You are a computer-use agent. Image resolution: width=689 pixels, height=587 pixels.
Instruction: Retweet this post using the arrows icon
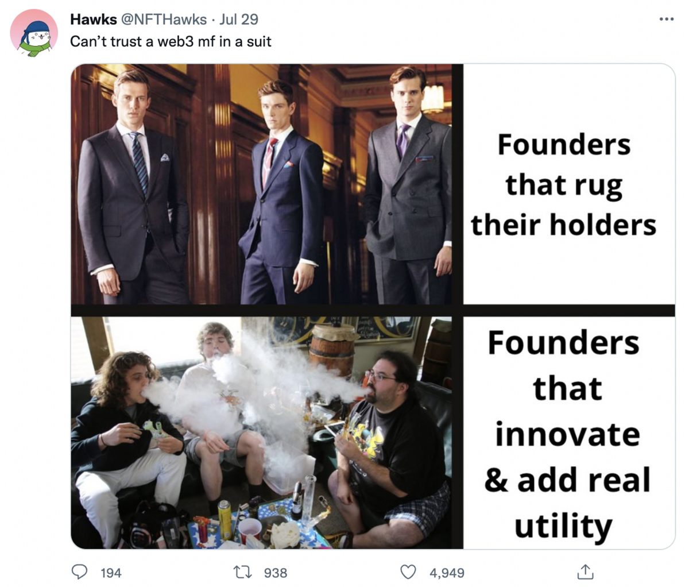tap(243, 572)
